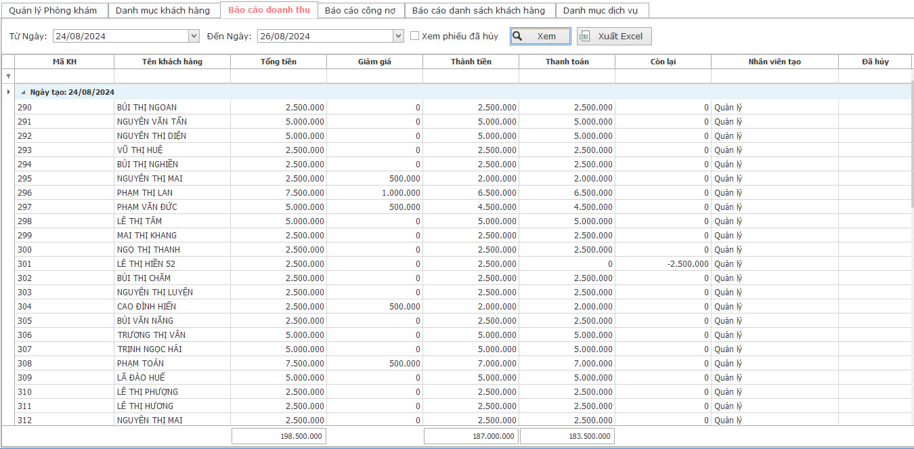Select customer NGUYỄN THỊ DIỆN
The image size is (914, 449).
tap(152, 135)
